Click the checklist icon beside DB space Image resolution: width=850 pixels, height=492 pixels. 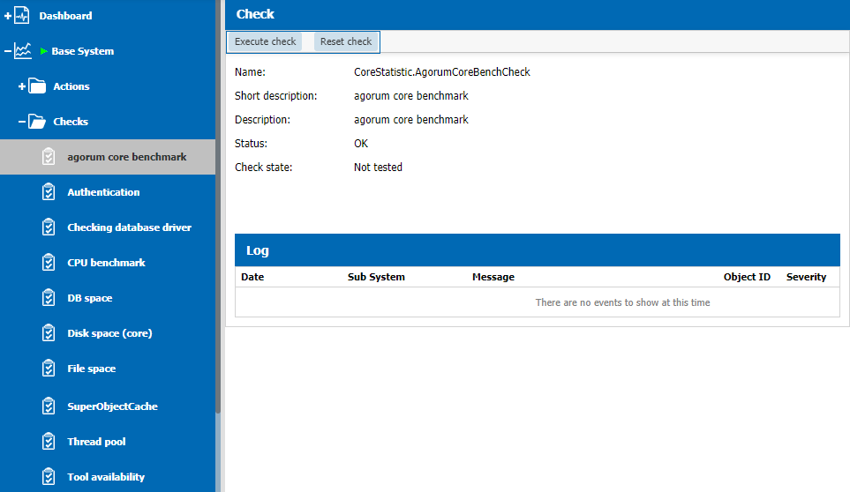click(49, 298)
